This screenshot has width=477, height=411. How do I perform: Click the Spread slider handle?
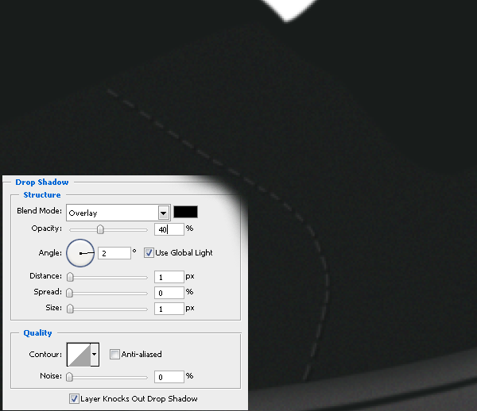69,293
